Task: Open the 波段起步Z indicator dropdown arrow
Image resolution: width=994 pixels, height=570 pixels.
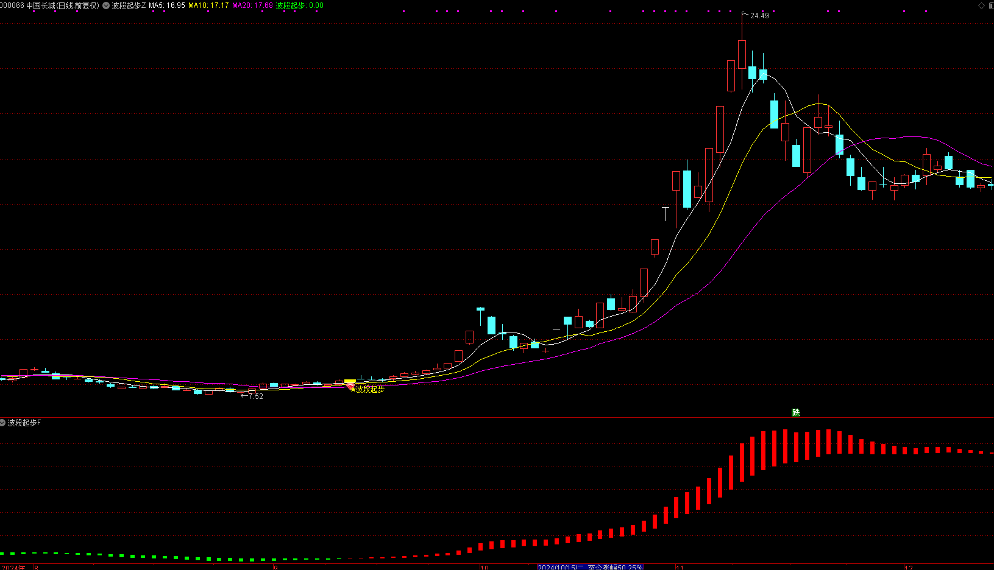Action: [107, 5]
